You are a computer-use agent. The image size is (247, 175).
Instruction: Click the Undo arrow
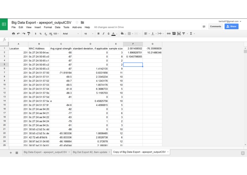(x=18, y=34)
